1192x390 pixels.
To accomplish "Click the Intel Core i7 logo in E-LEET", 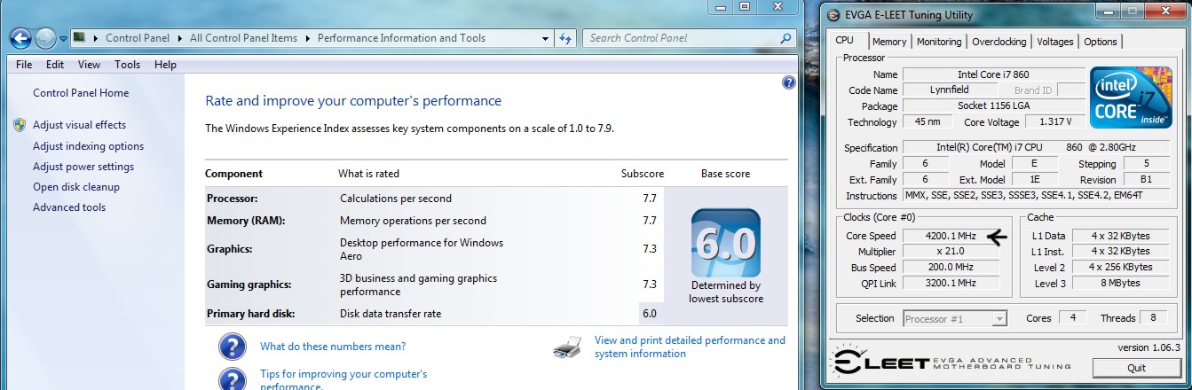I will click(1132, 97).
